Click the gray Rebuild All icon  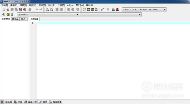97,9
